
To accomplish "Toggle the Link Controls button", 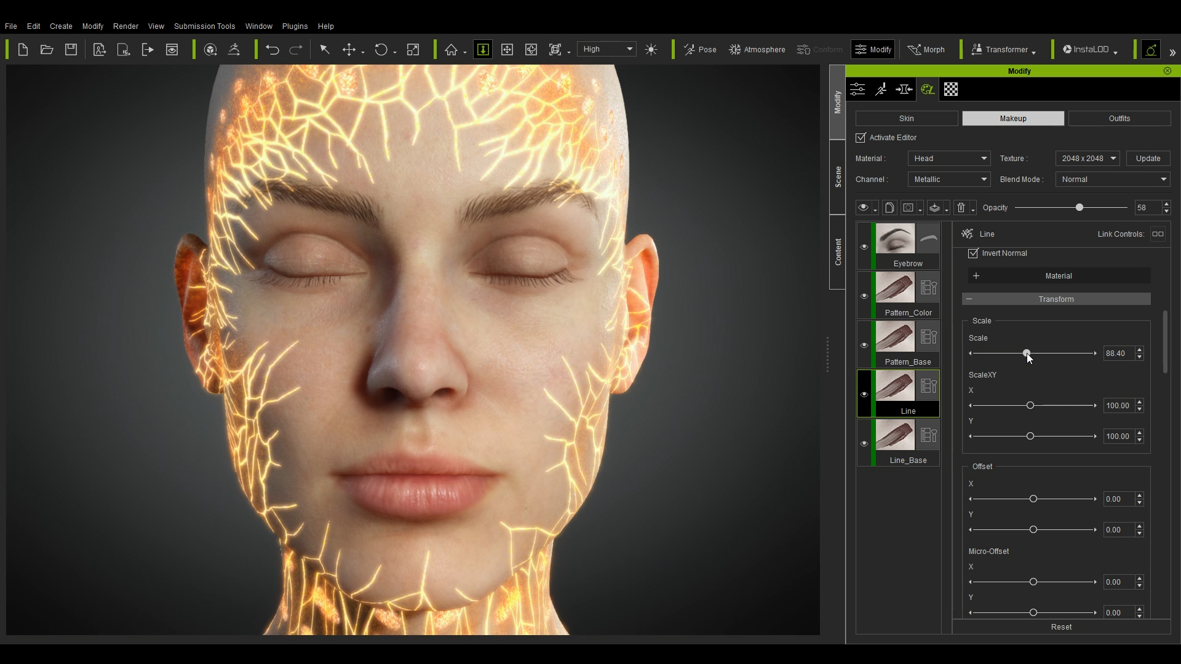I will (x=1158, y=234).
